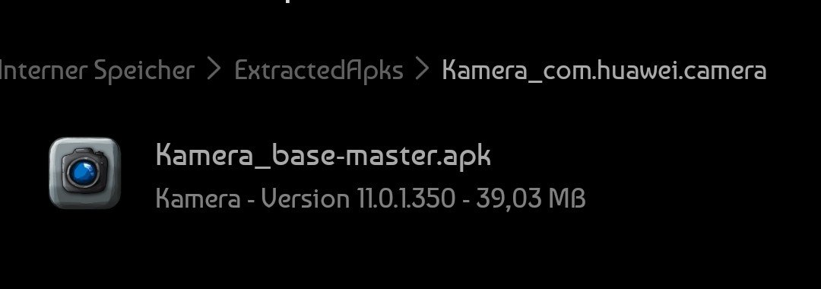Image resolution: width=821 pixels, height=289 pixels.
Task: Click the 39,03 MB file size
Action: (531, 199)
